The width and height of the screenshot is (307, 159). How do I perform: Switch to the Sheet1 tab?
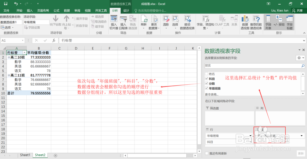[25, 155]
